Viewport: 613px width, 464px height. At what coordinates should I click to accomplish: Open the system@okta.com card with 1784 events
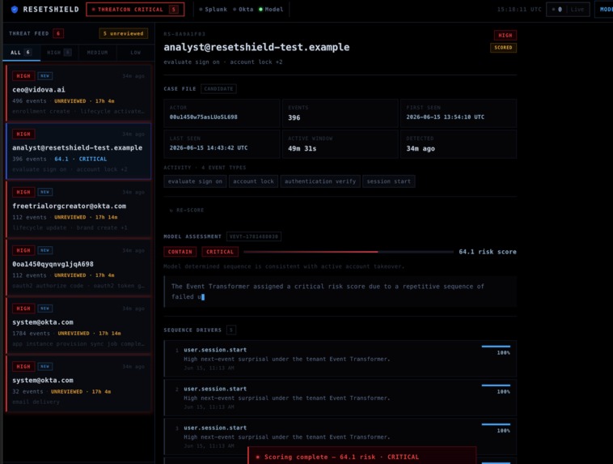click(78, 326)
